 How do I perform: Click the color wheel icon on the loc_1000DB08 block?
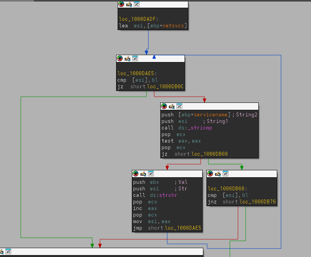point(210,174)
